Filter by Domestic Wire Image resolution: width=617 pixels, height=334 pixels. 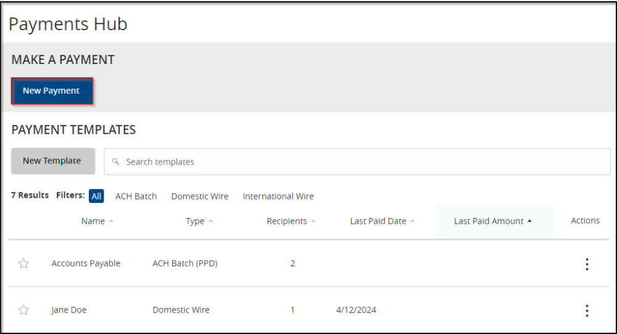tap(200, 196)
